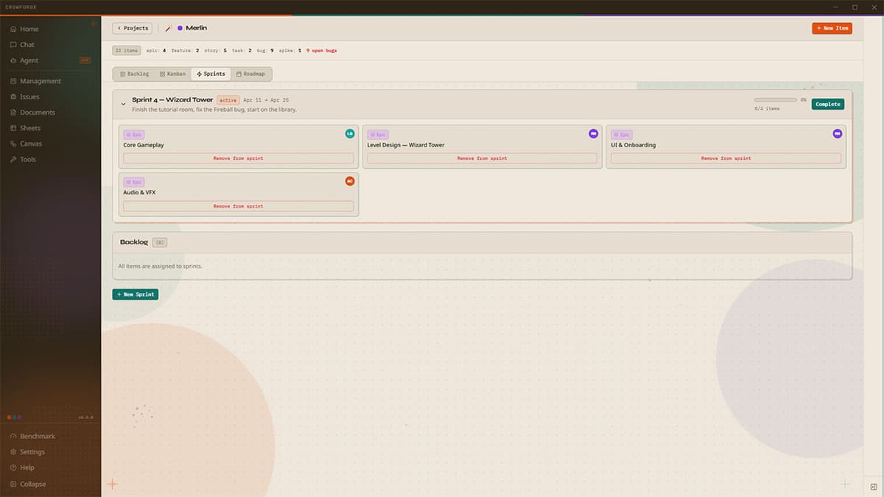Maximize the application window
The height and width of the screenshot is (497, 884).
[855, 7]
